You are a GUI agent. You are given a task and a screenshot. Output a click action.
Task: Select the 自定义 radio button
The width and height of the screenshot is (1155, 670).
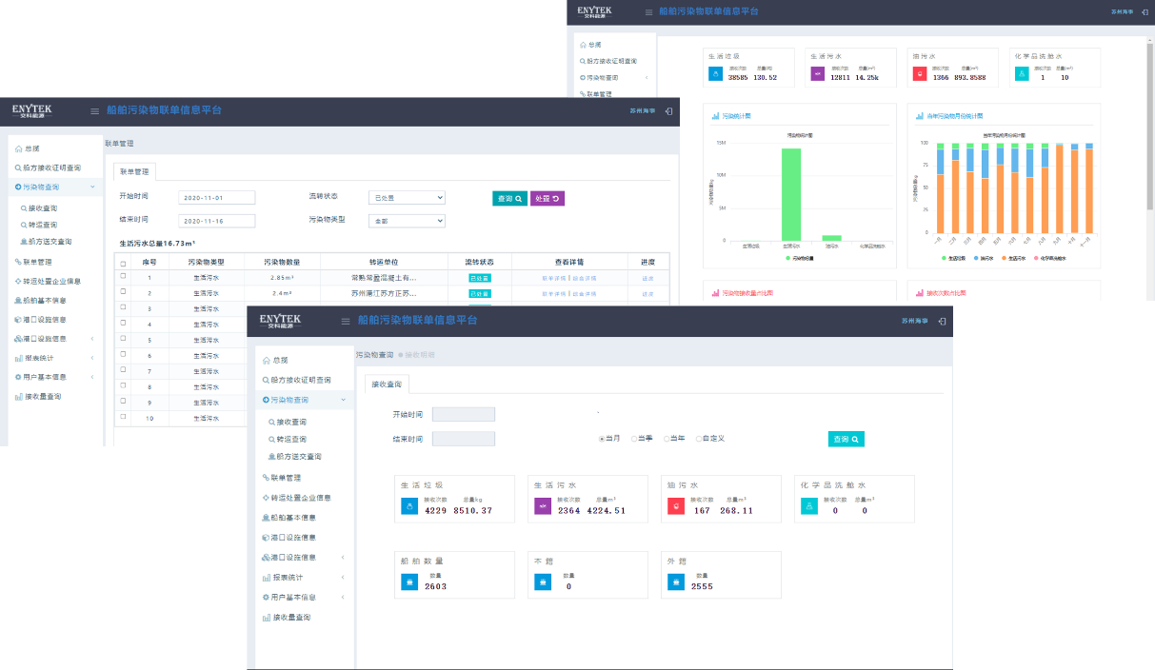click(x=699, y=439)
